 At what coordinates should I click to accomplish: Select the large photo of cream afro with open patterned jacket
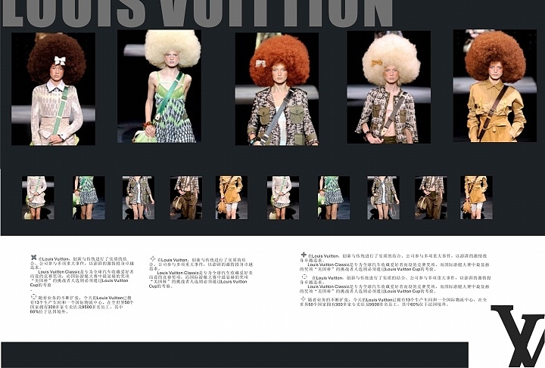pyautogui.click(x=389, y=87)
